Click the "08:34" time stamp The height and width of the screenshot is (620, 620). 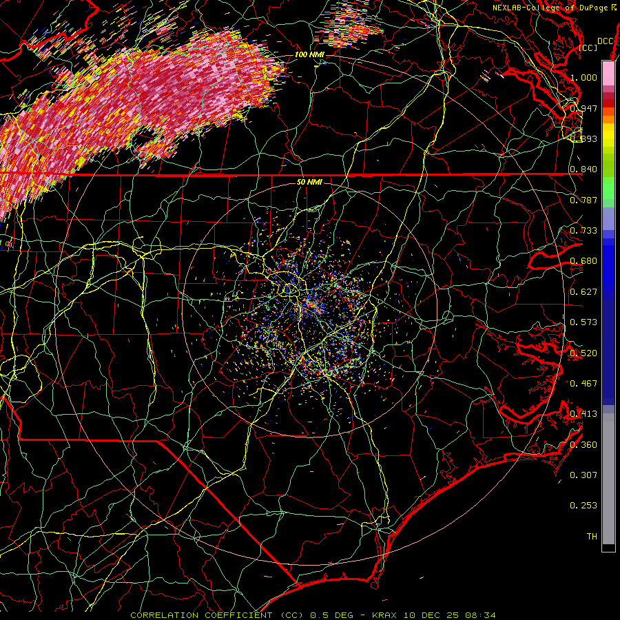click(x=480, y=615)
